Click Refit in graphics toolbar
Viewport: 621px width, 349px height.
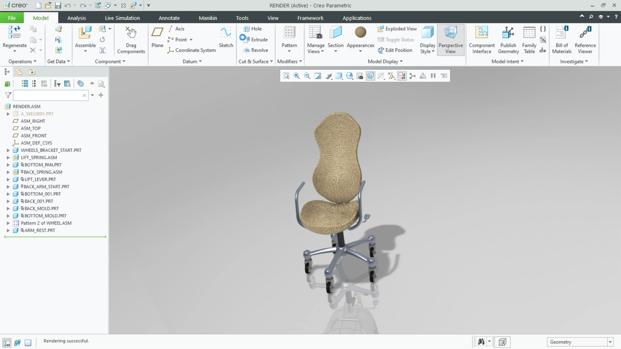coord(286,76)
